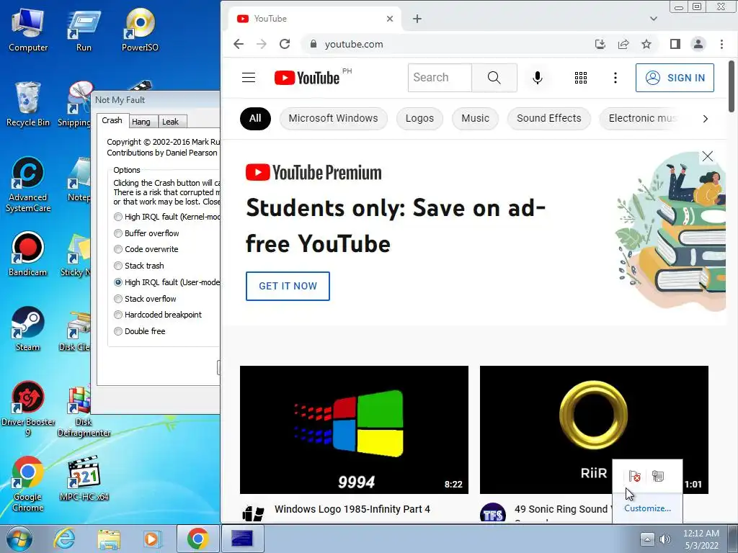Click Chrome's back navigation arrow
The image size is (738, 553).
(239, 44)
